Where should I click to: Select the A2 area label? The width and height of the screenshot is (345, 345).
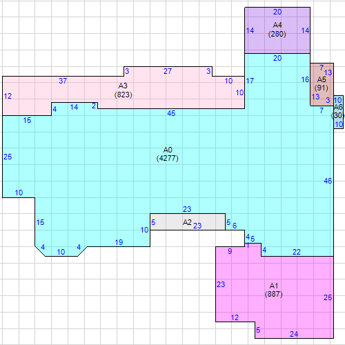coord(187,222)
